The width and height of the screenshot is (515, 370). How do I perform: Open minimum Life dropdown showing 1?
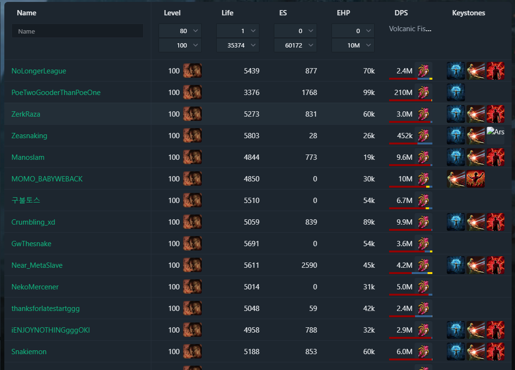click(x=238, y=31)
